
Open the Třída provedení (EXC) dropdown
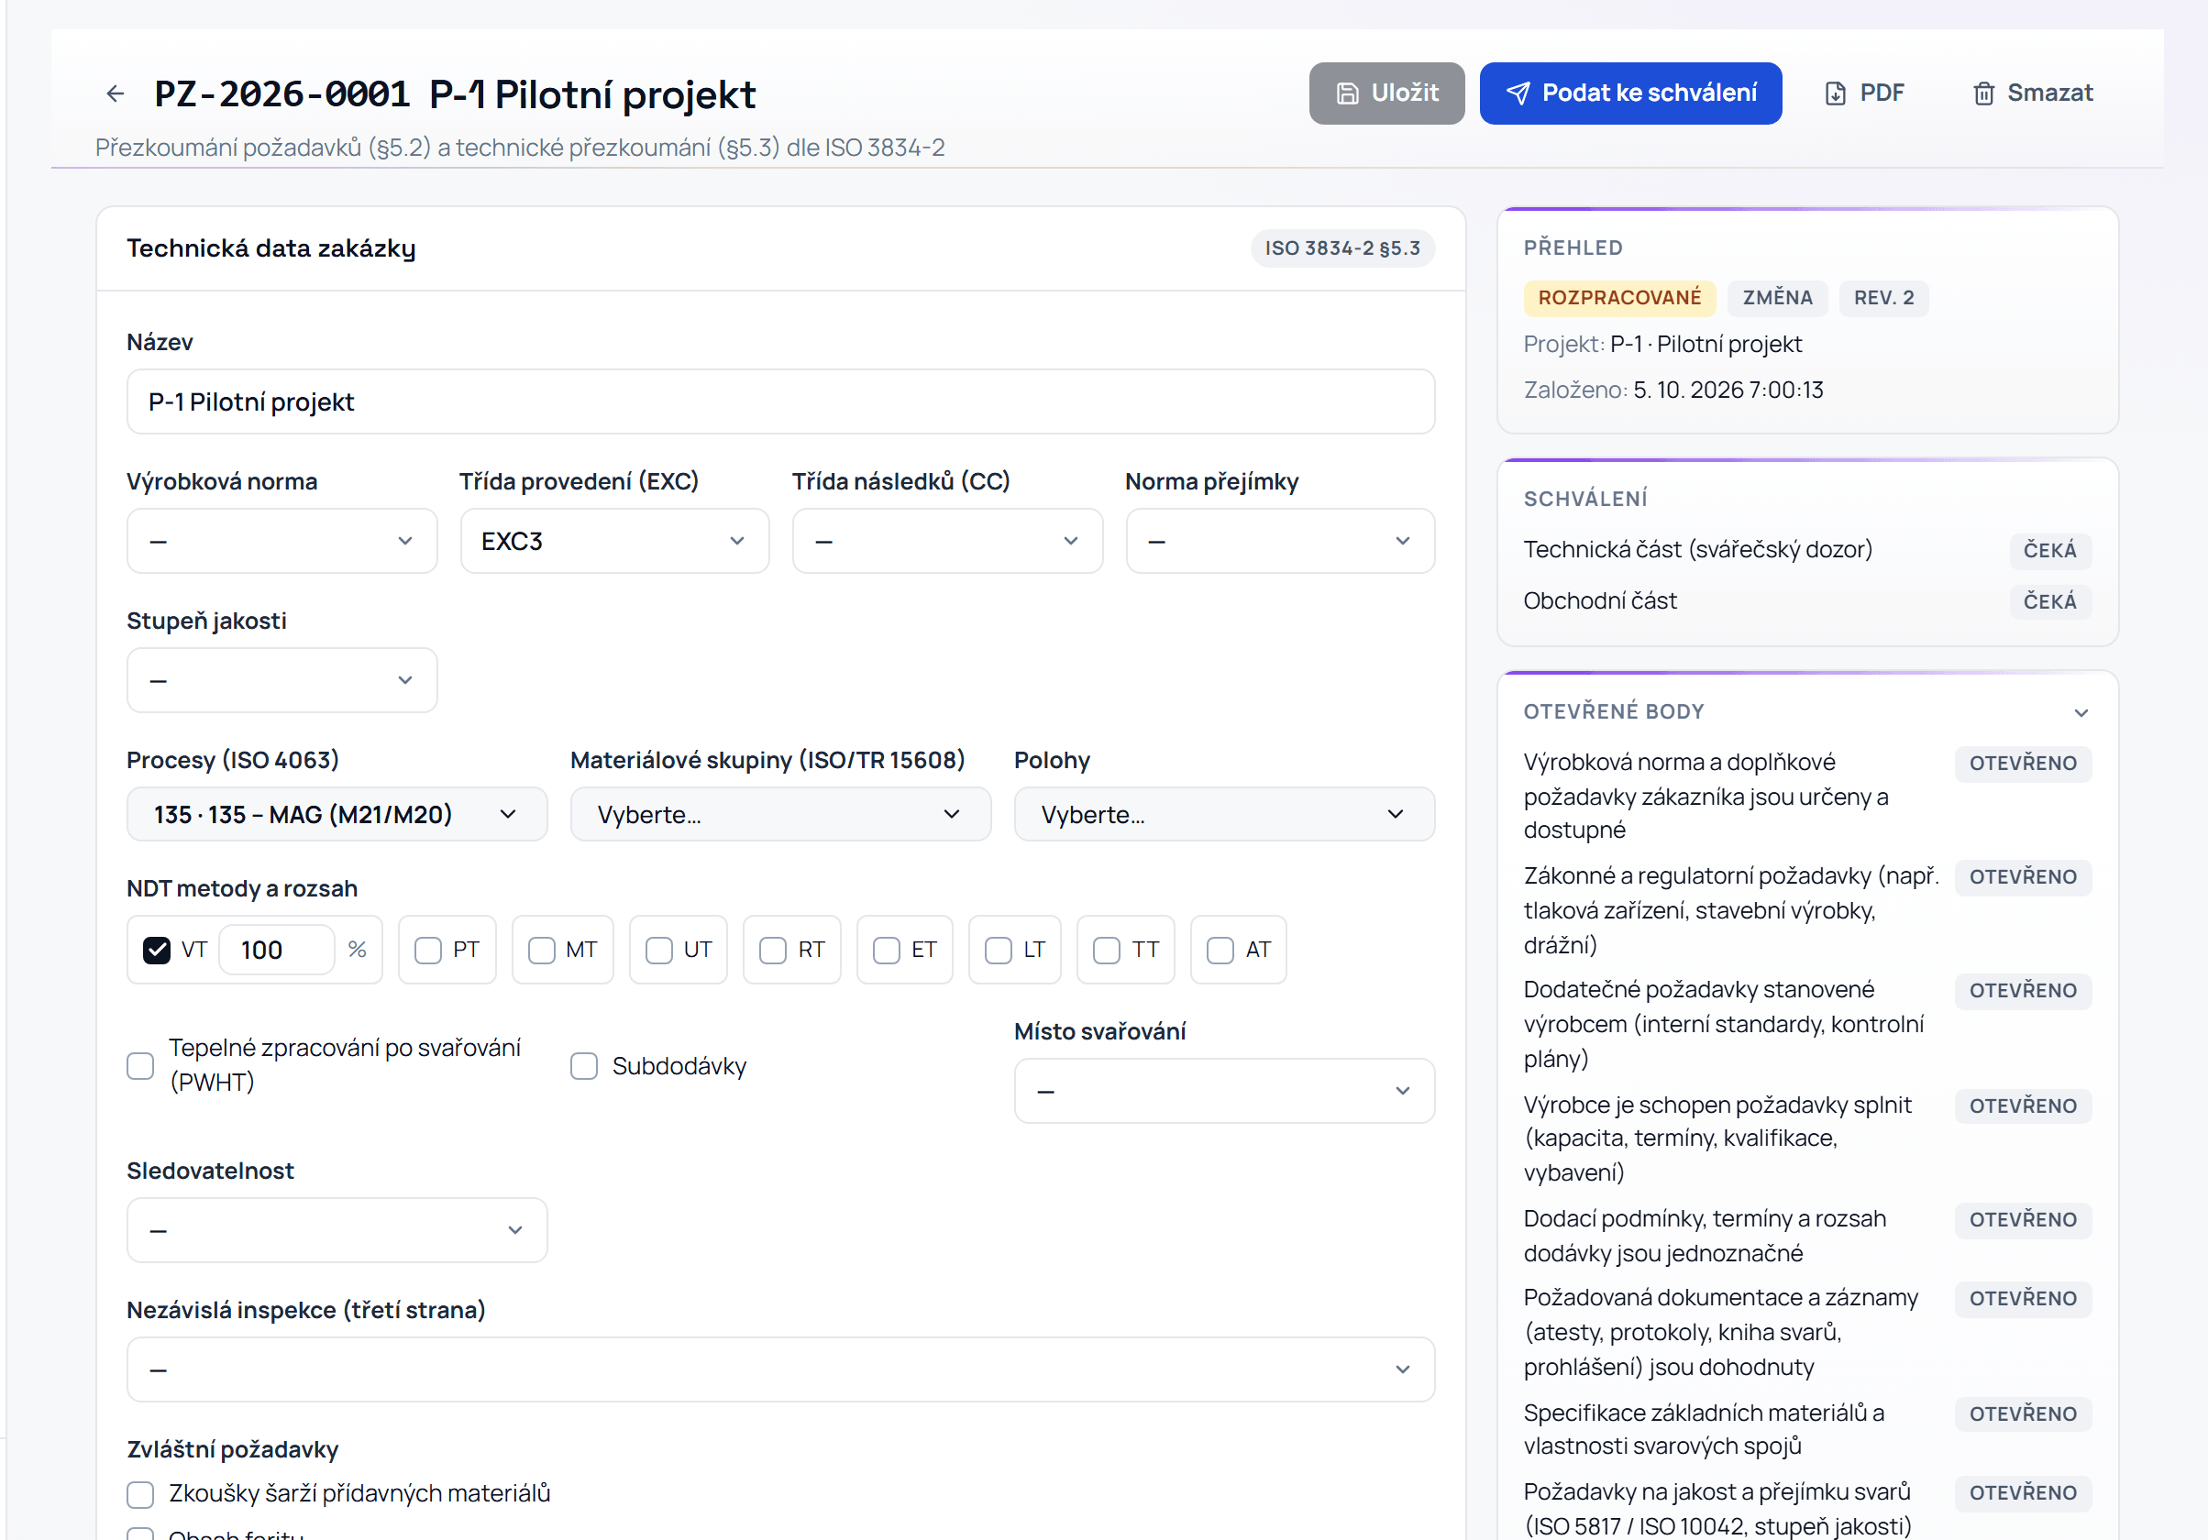614,541
